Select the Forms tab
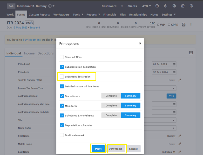 pos(21,15)
